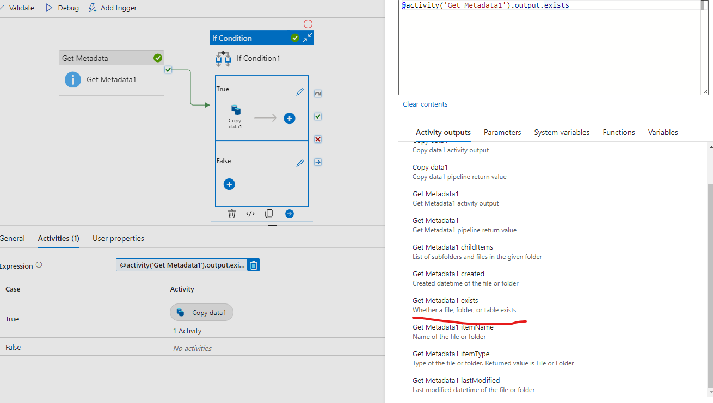This screenshot has width=713, height=403.
Task: Open code view of If Condition1
Action: coord(250,213)
